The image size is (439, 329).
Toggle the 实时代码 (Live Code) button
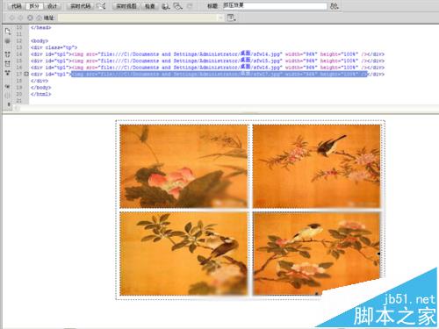[81, 6]
